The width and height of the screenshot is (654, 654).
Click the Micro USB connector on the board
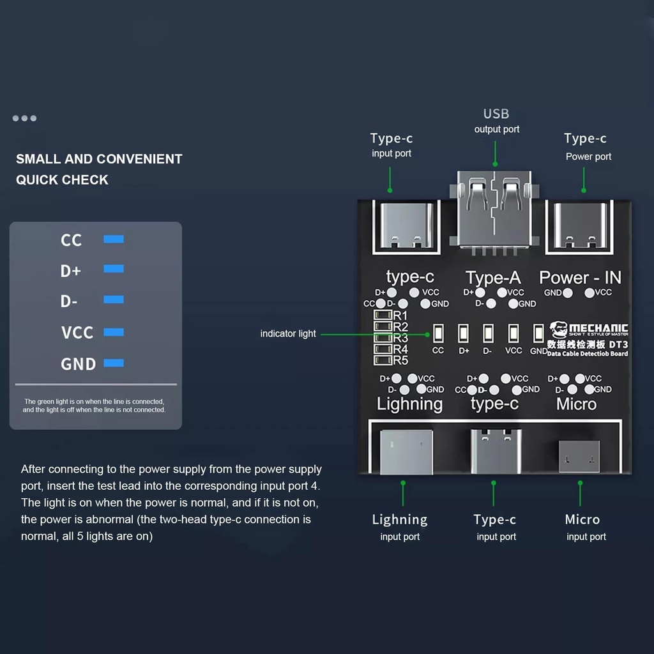point(579,457)
